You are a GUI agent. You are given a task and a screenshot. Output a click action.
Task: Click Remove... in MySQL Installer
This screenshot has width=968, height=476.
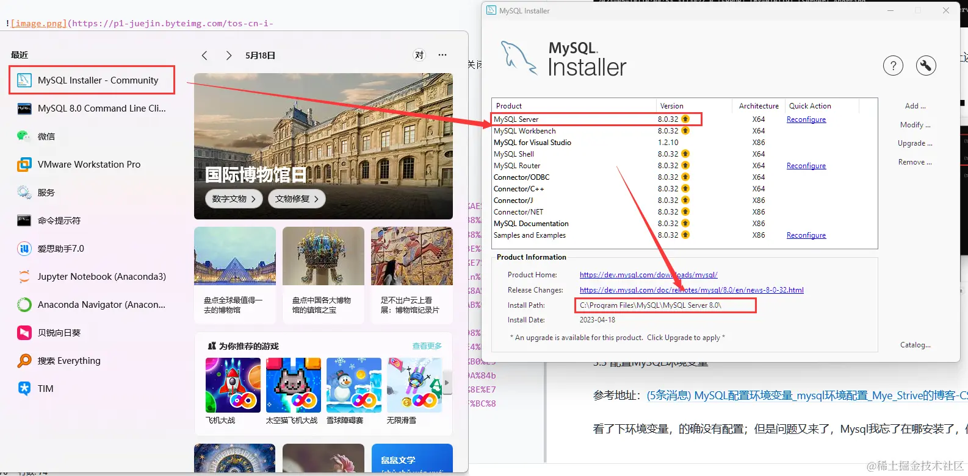915,162
